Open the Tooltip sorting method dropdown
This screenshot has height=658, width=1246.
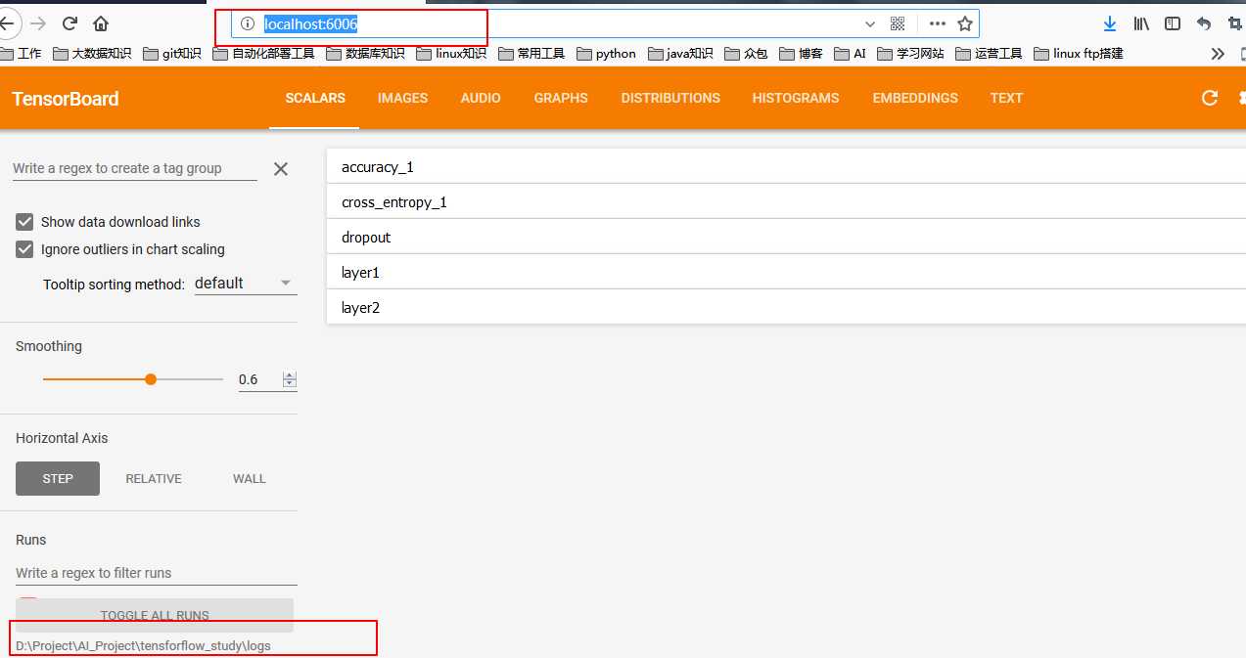[246, 284]
